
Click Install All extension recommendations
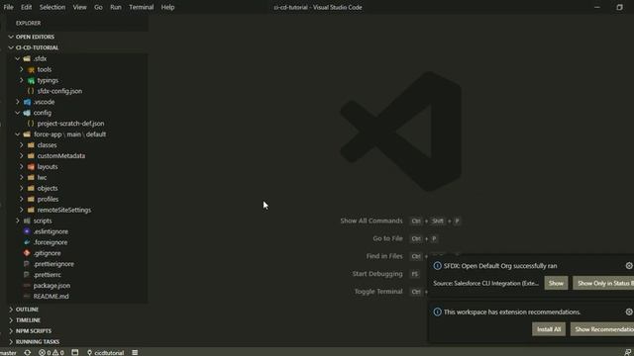(x=549, y=329)
